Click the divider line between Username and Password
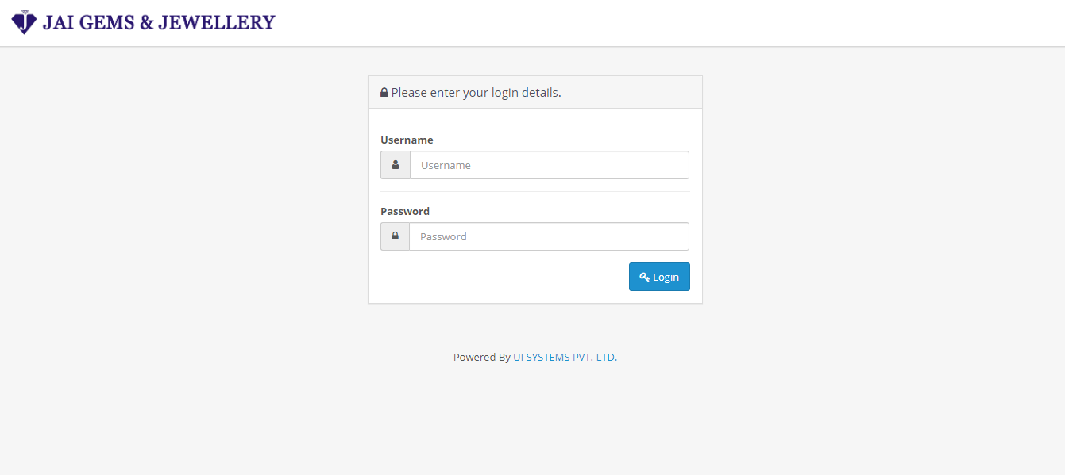1065x475 pixels. (x=535, y=191)
